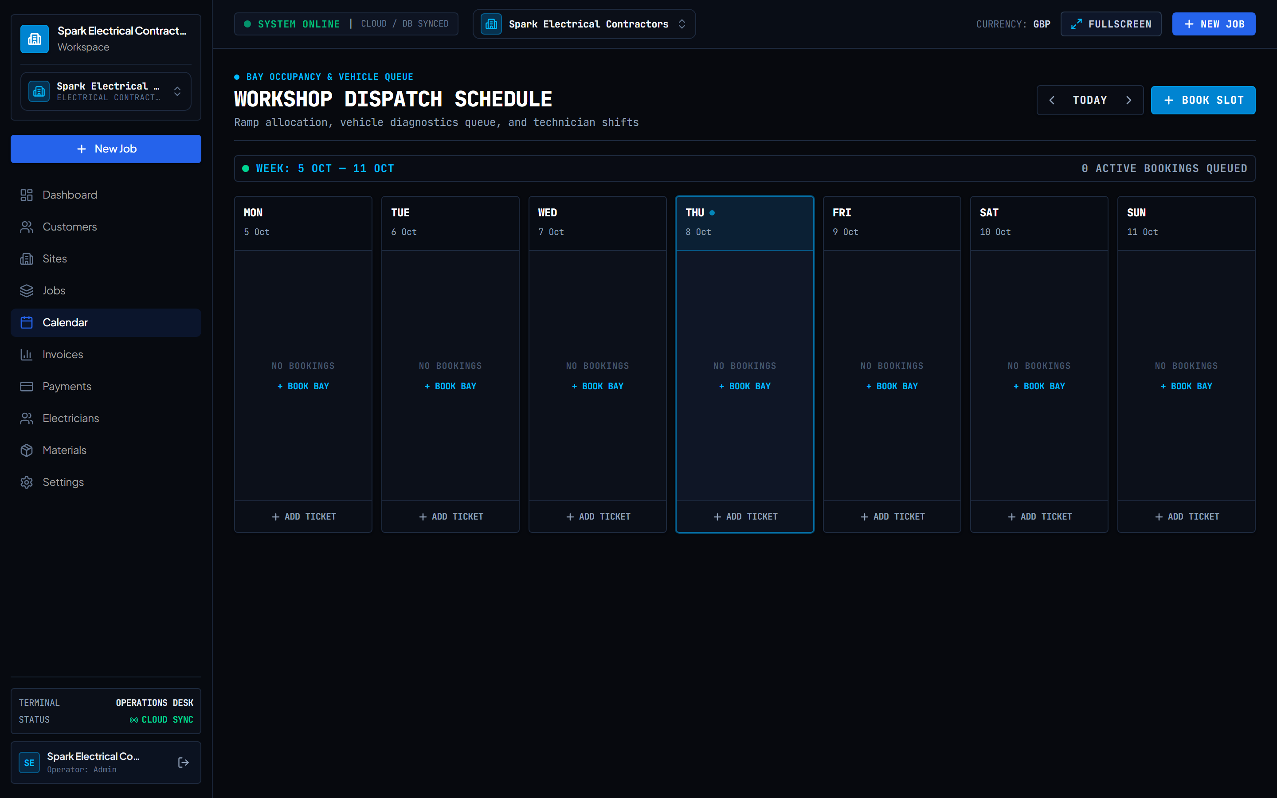
Task: Open the Jobs menu item
Action: [106, 291]
